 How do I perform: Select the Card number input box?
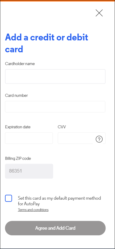tap(55, 107)
